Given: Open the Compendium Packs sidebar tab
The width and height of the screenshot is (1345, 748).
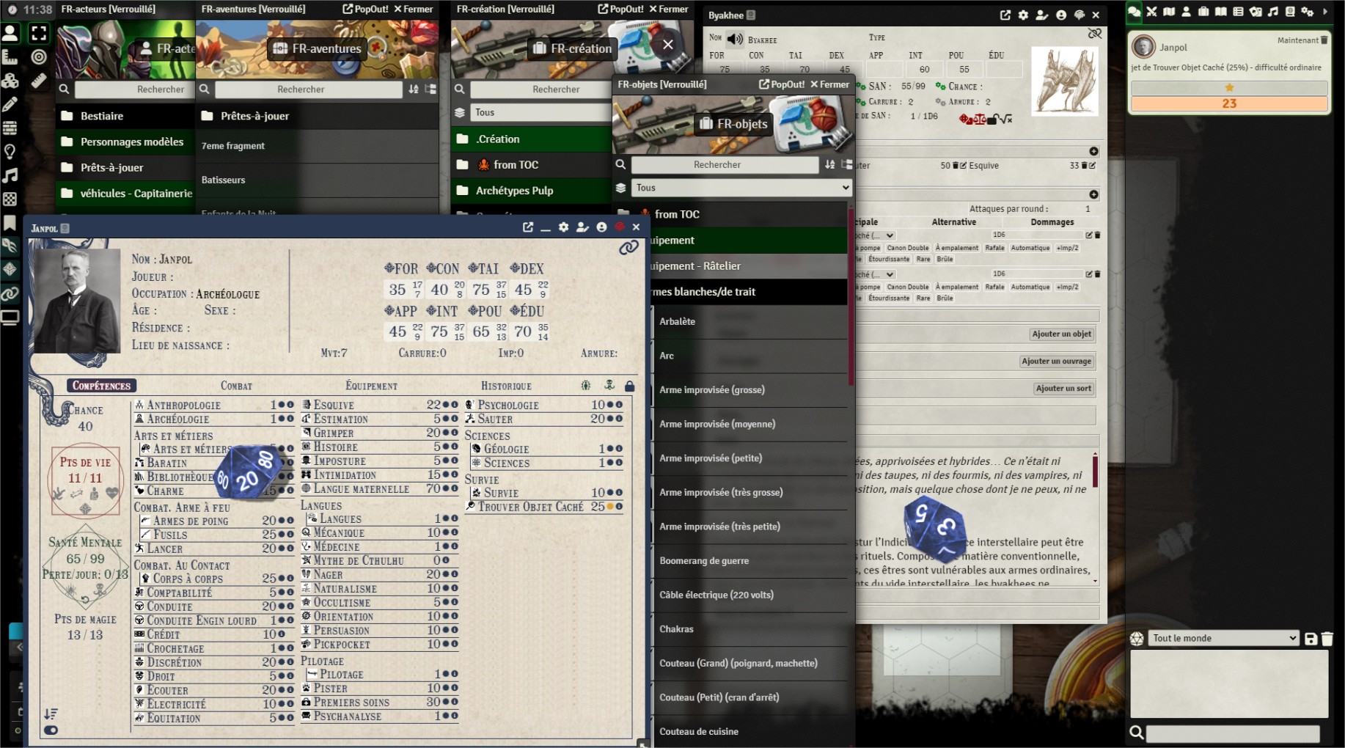Looking at the screenshot, I should (1290, 12).
